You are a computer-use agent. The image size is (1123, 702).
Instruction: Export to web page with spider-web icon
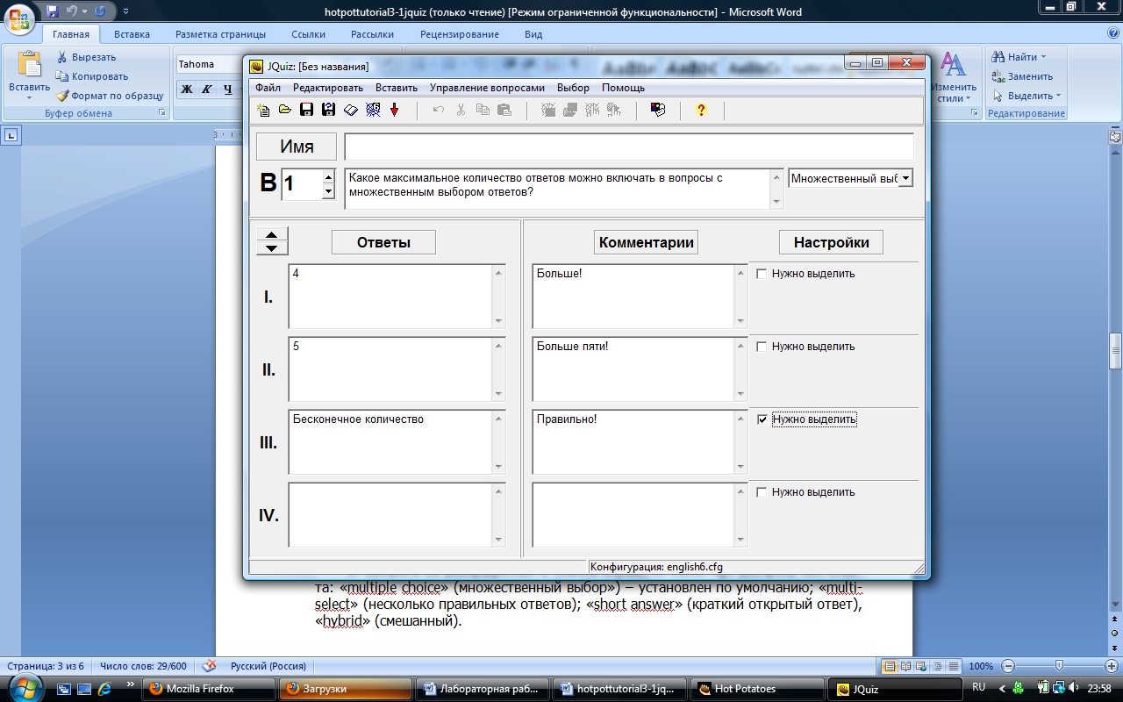point(373,110)
